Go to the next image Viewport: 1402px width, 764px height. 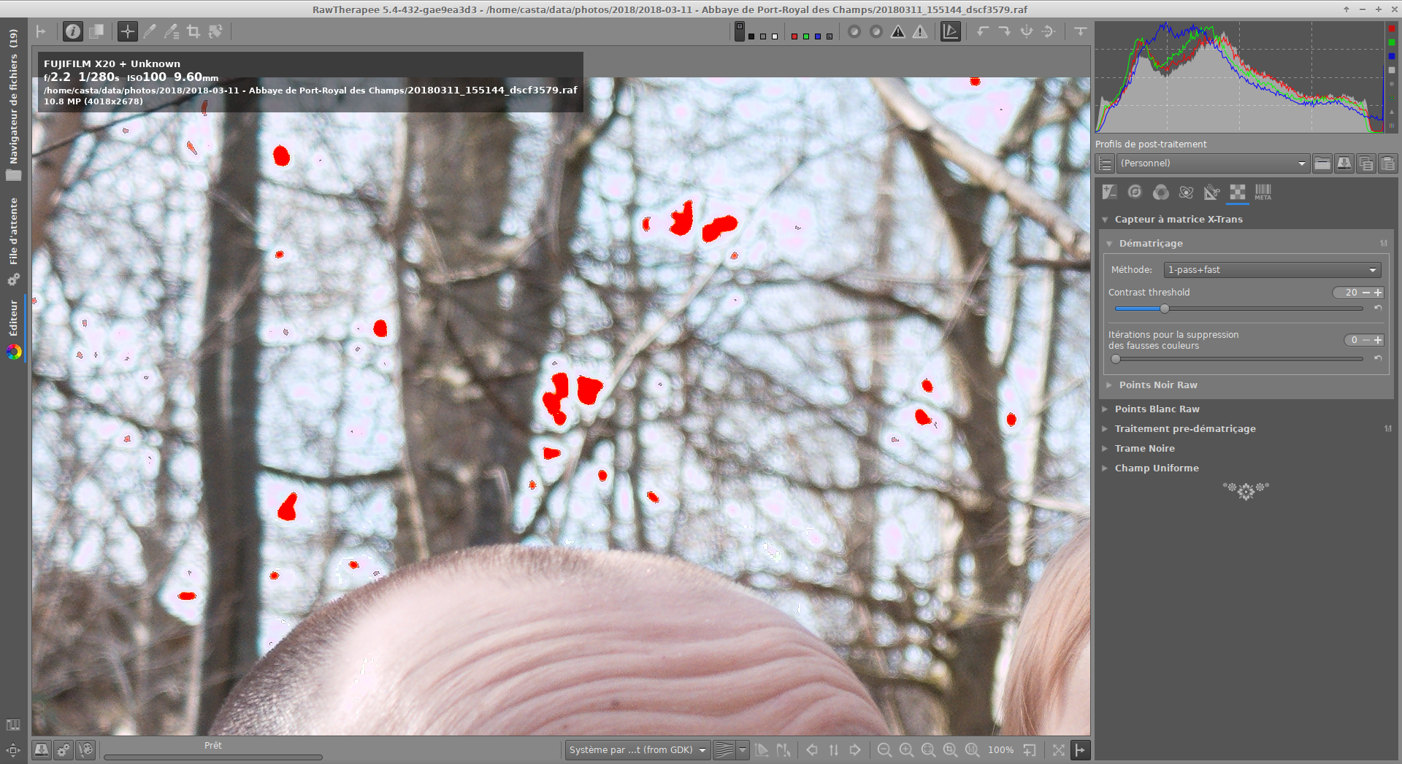(x=855, y=750)
